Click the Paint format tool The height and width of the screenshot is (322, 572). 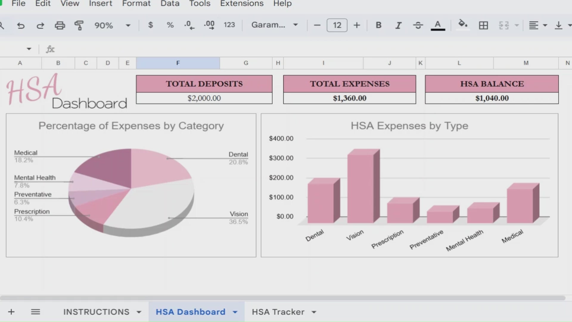79,25
